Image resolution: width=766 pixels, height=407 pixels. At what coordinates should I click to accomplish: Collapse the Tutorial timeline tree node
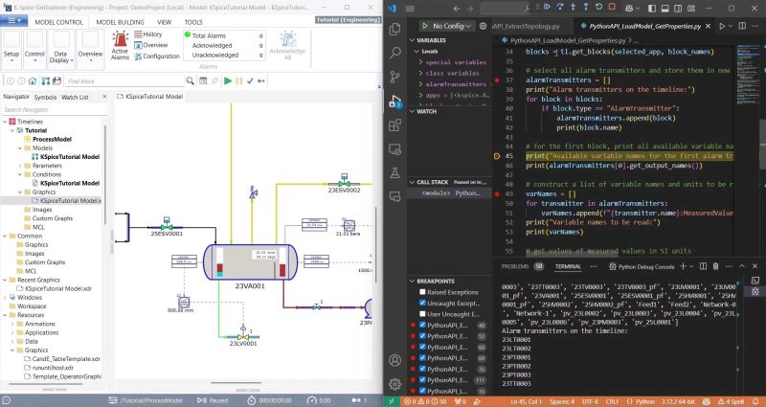12,130
